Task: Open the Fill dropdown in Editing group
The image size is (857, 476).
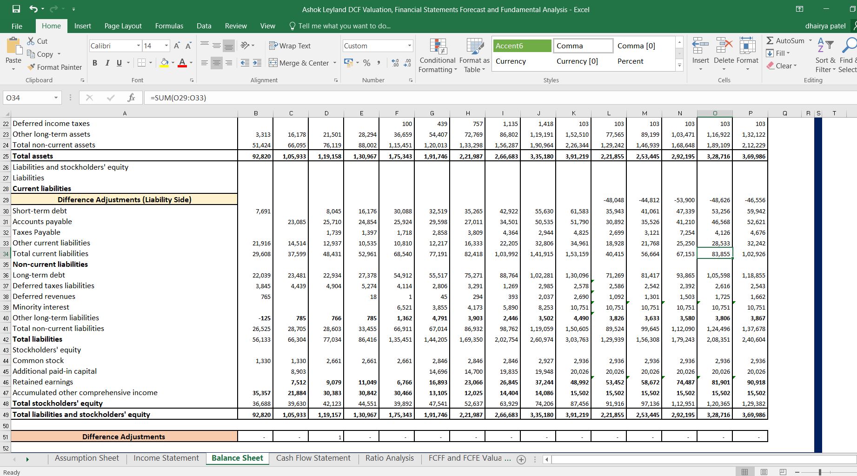Action: click(788, 53)
